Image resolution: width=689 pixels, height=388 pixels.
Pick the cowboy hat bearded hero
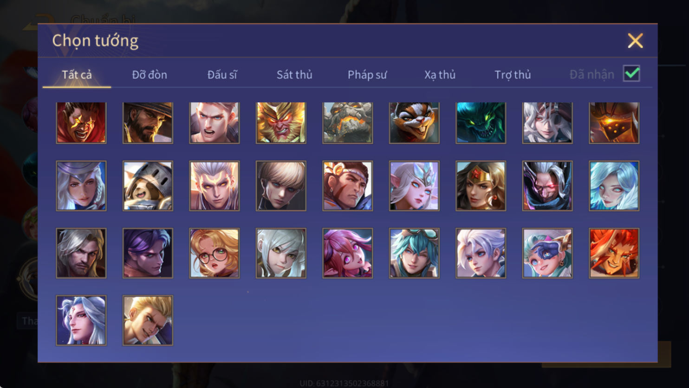pyautogui.click(x=148, y=123)
